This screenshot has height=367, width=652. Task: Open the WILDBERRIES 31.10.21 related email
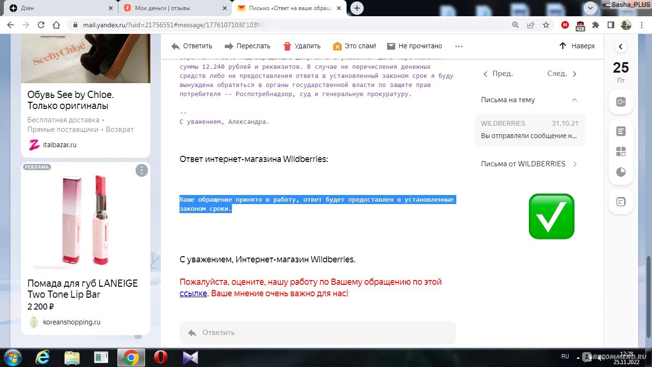[530, 130]
